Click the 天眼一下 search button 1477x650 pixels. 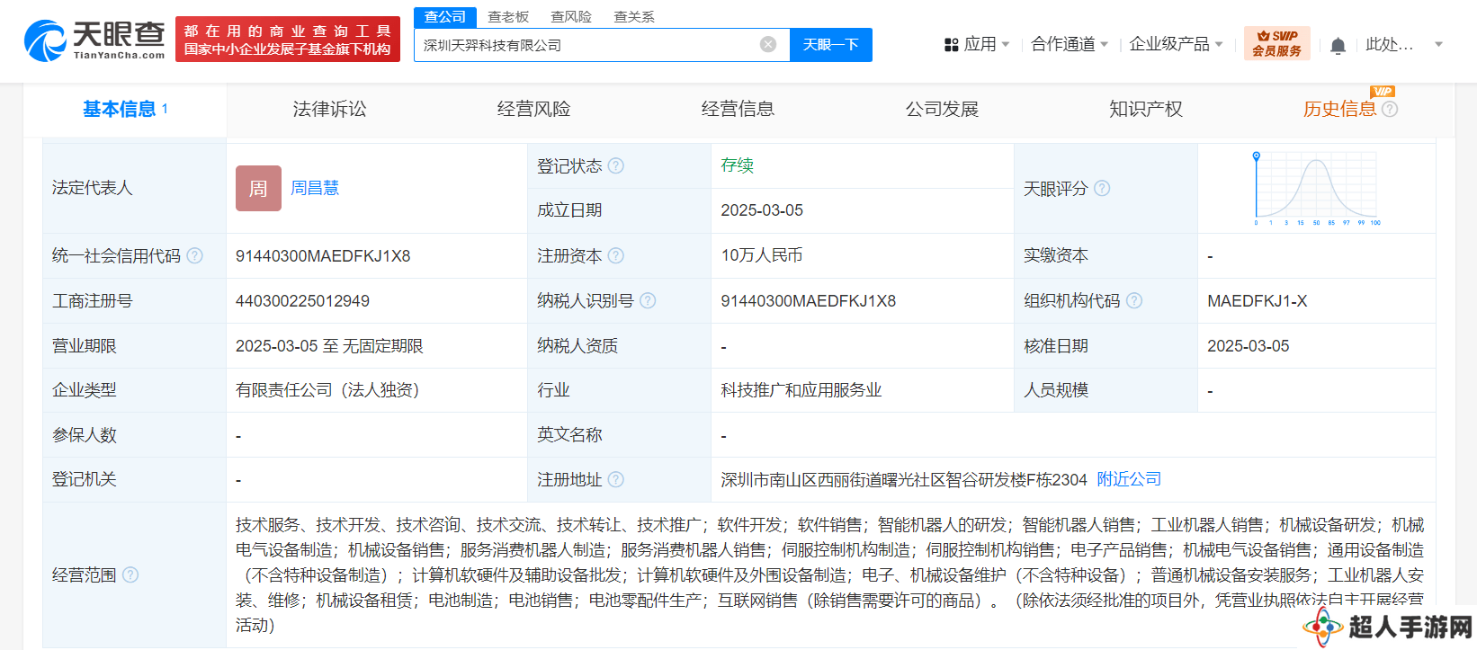[831, 45]
